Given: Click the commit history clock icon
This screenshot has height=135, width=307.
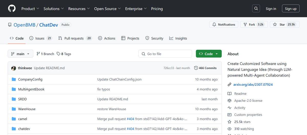Looking at the screenshot, I should (x=196, y=68).
